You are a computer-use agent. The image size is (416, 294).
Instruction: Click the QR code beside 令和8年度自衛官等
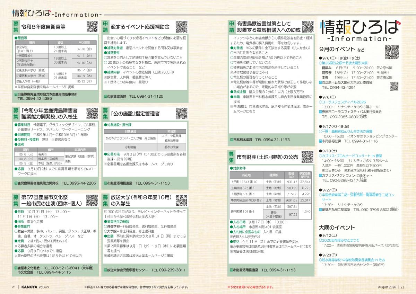point(92,27)
